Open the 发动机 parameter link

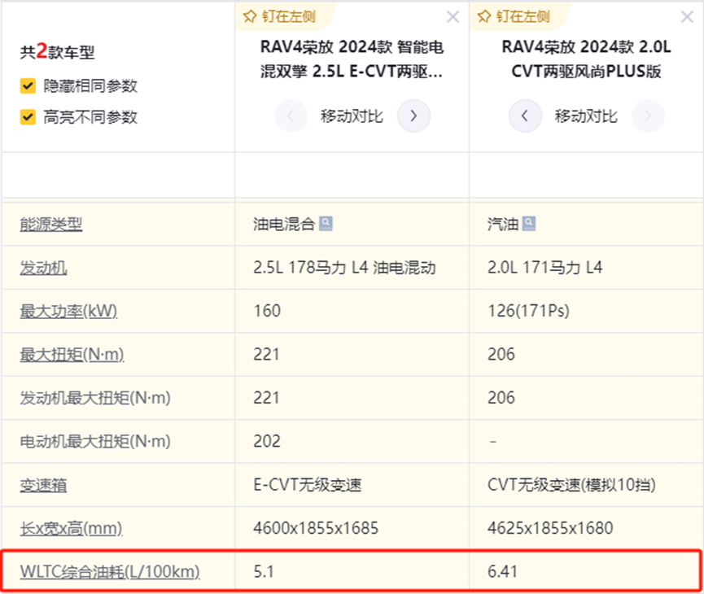[x=43, y=268]
